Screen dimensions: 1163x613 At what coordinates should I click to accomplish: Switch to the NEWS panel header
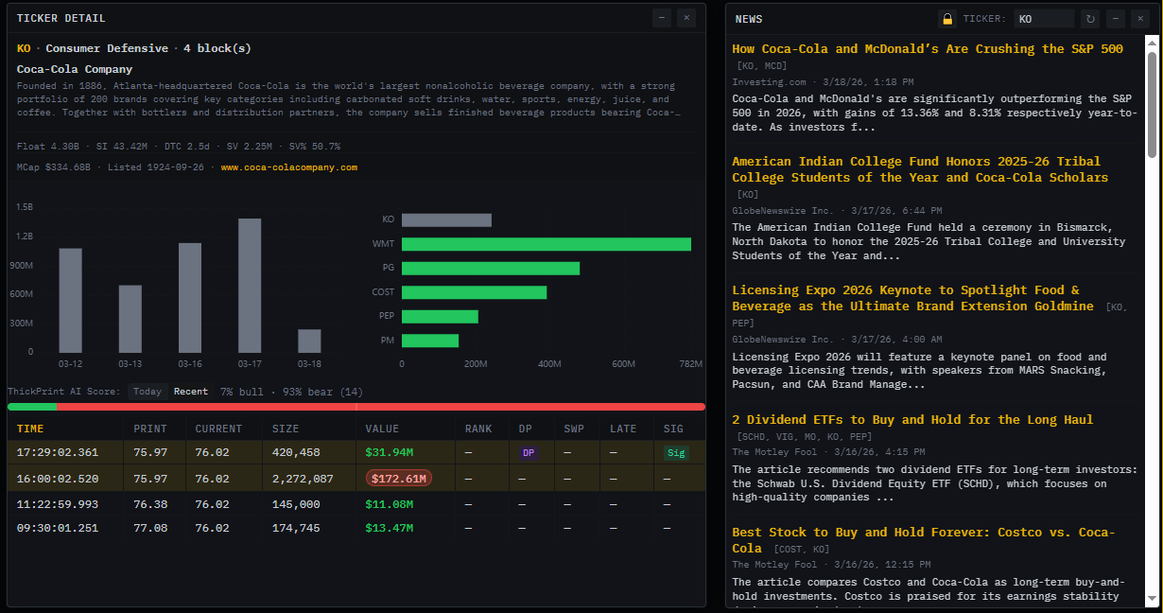747,18
